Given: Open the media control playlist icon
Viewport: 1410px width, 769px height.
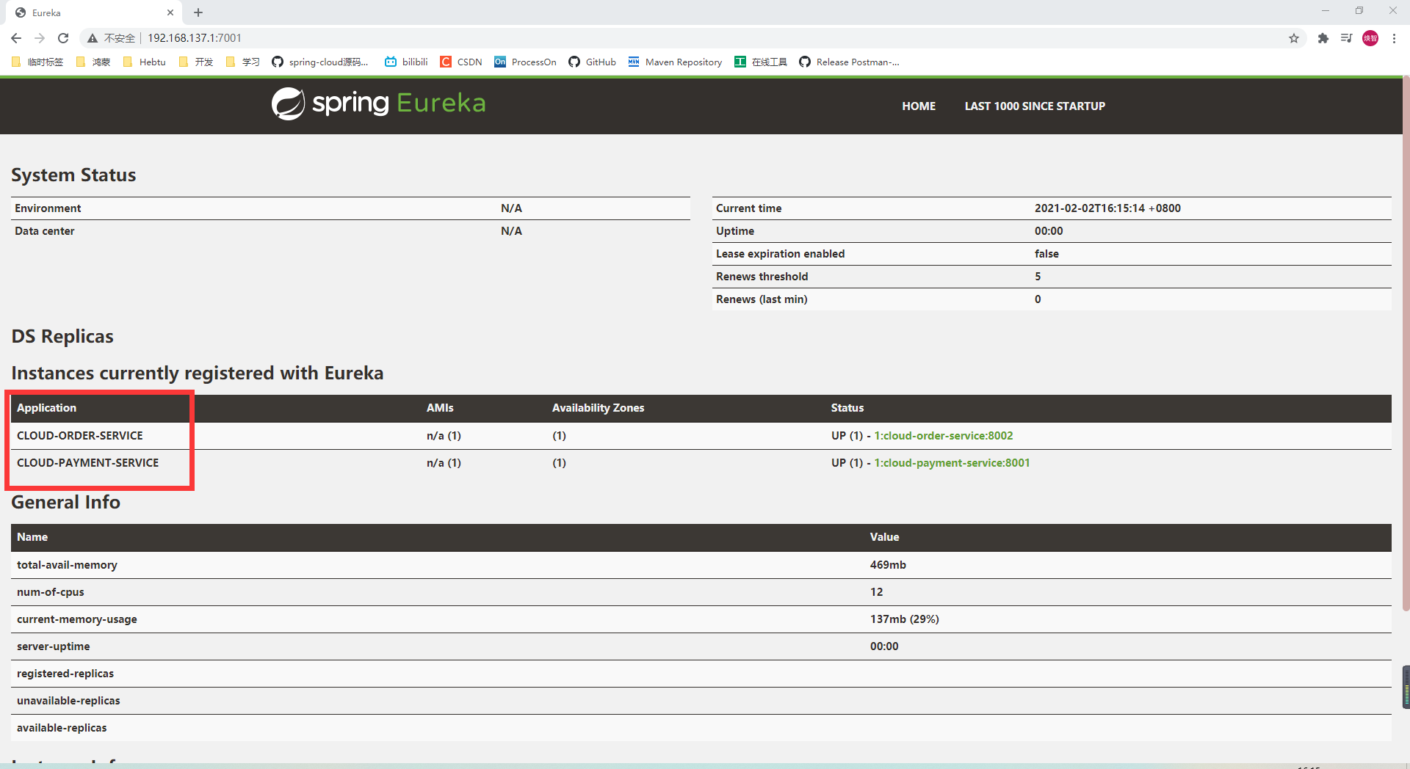Looking at the screenshot, I should pyautogui.click(x=1346, y=38).
